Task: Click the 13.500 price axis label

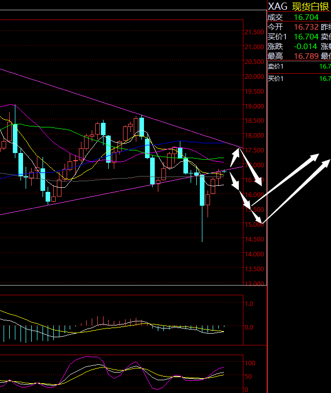Action: coord(254,269)
